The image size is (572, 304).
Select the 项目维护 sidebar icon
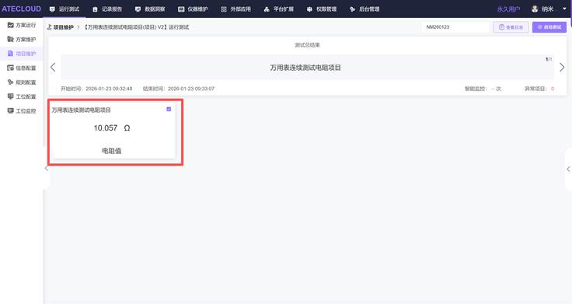click(11, 54)
